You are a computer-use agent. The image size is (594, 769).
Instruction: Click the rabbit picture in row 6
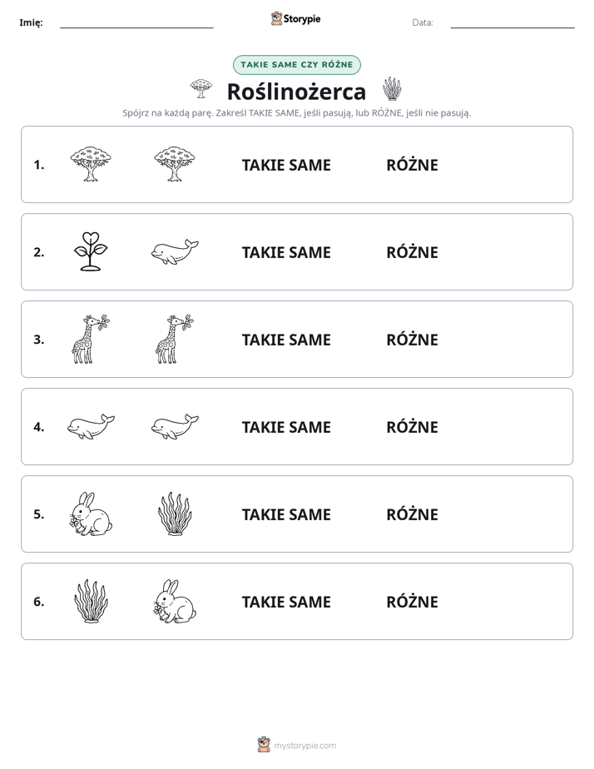(175, 601)
